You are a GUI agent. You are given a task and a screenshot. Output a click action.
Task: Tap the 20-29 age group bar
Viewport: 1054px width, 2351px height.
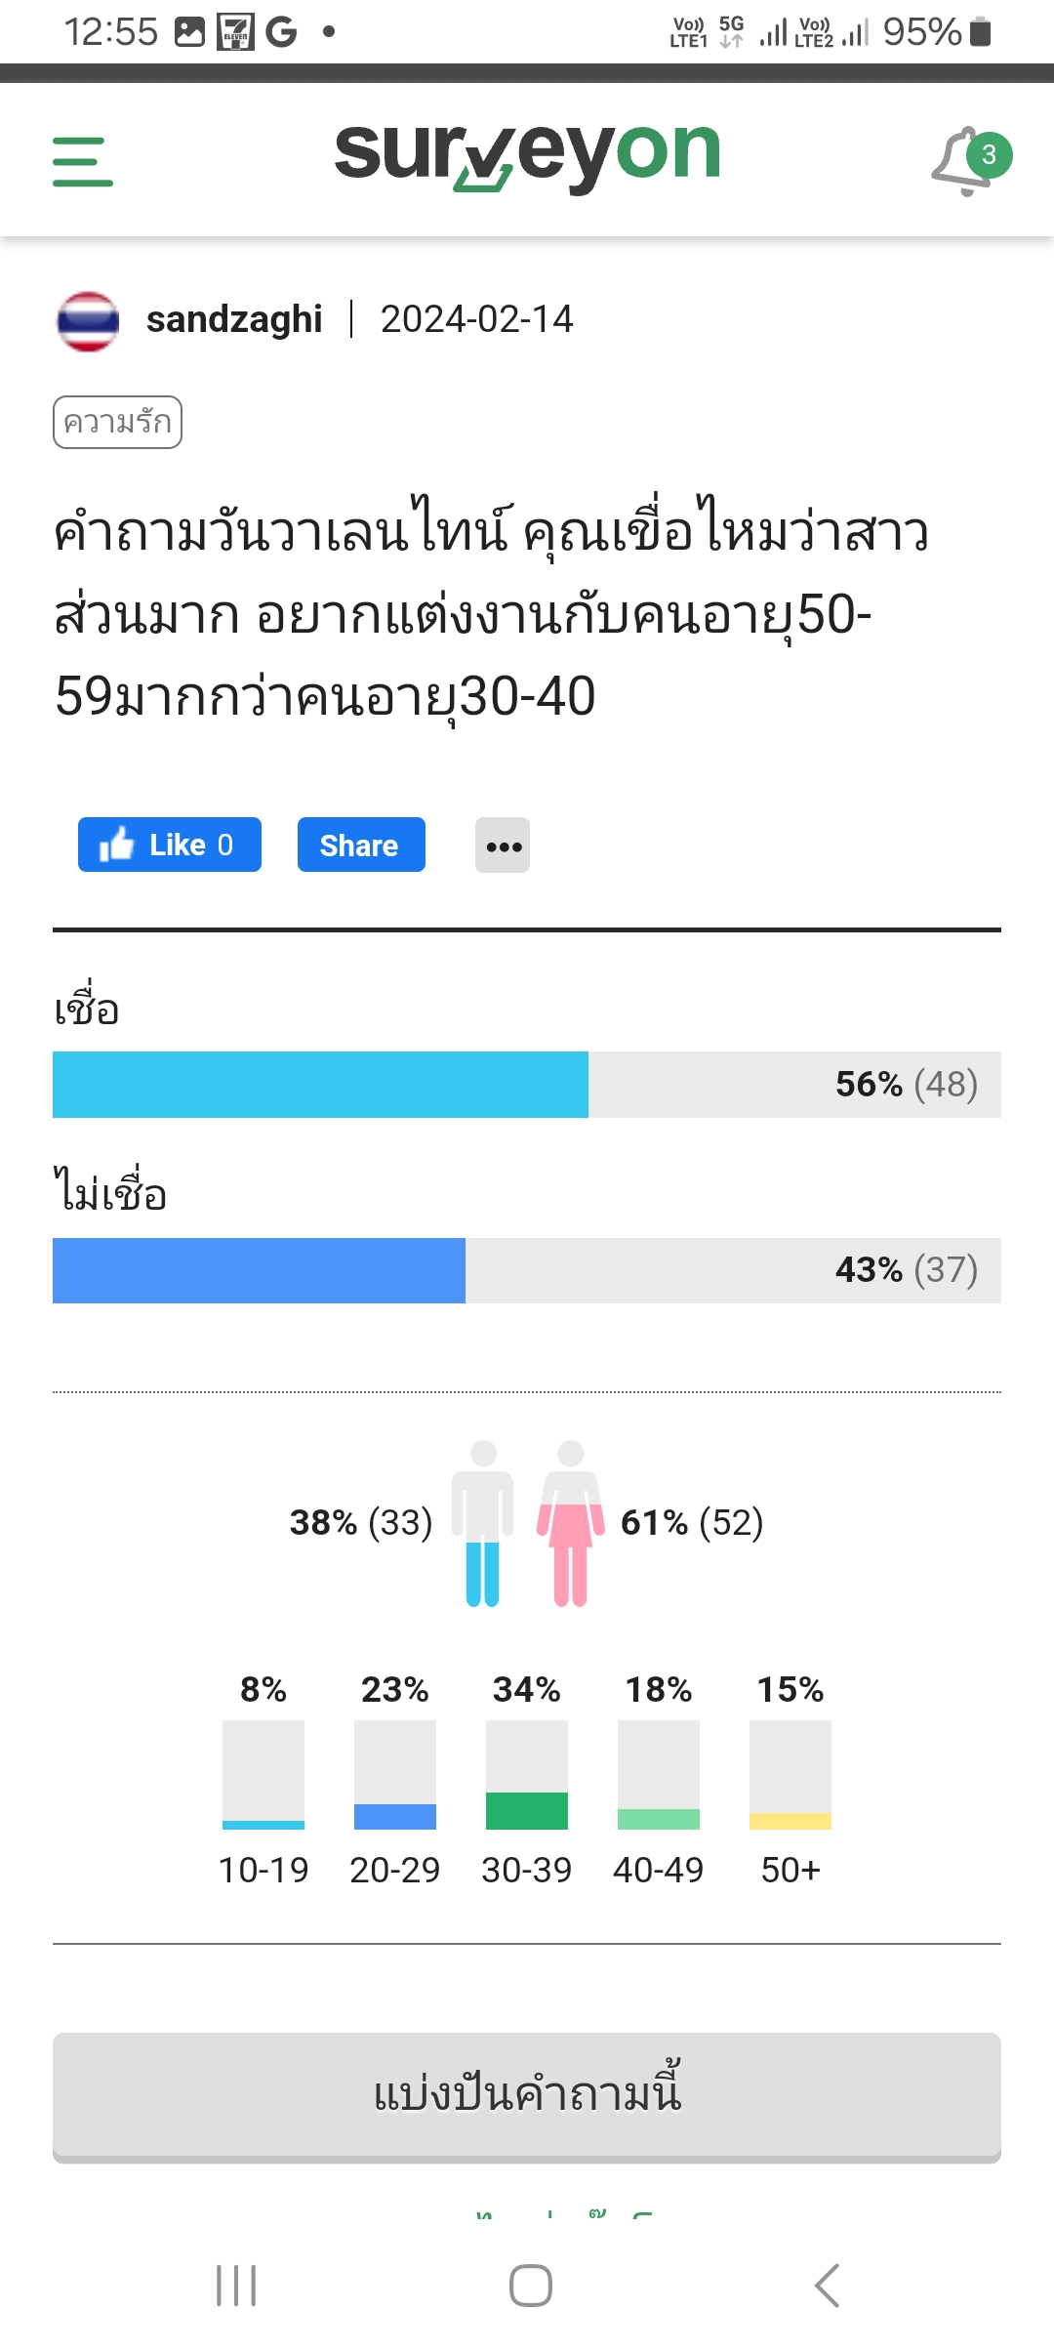coord(395,1775)
